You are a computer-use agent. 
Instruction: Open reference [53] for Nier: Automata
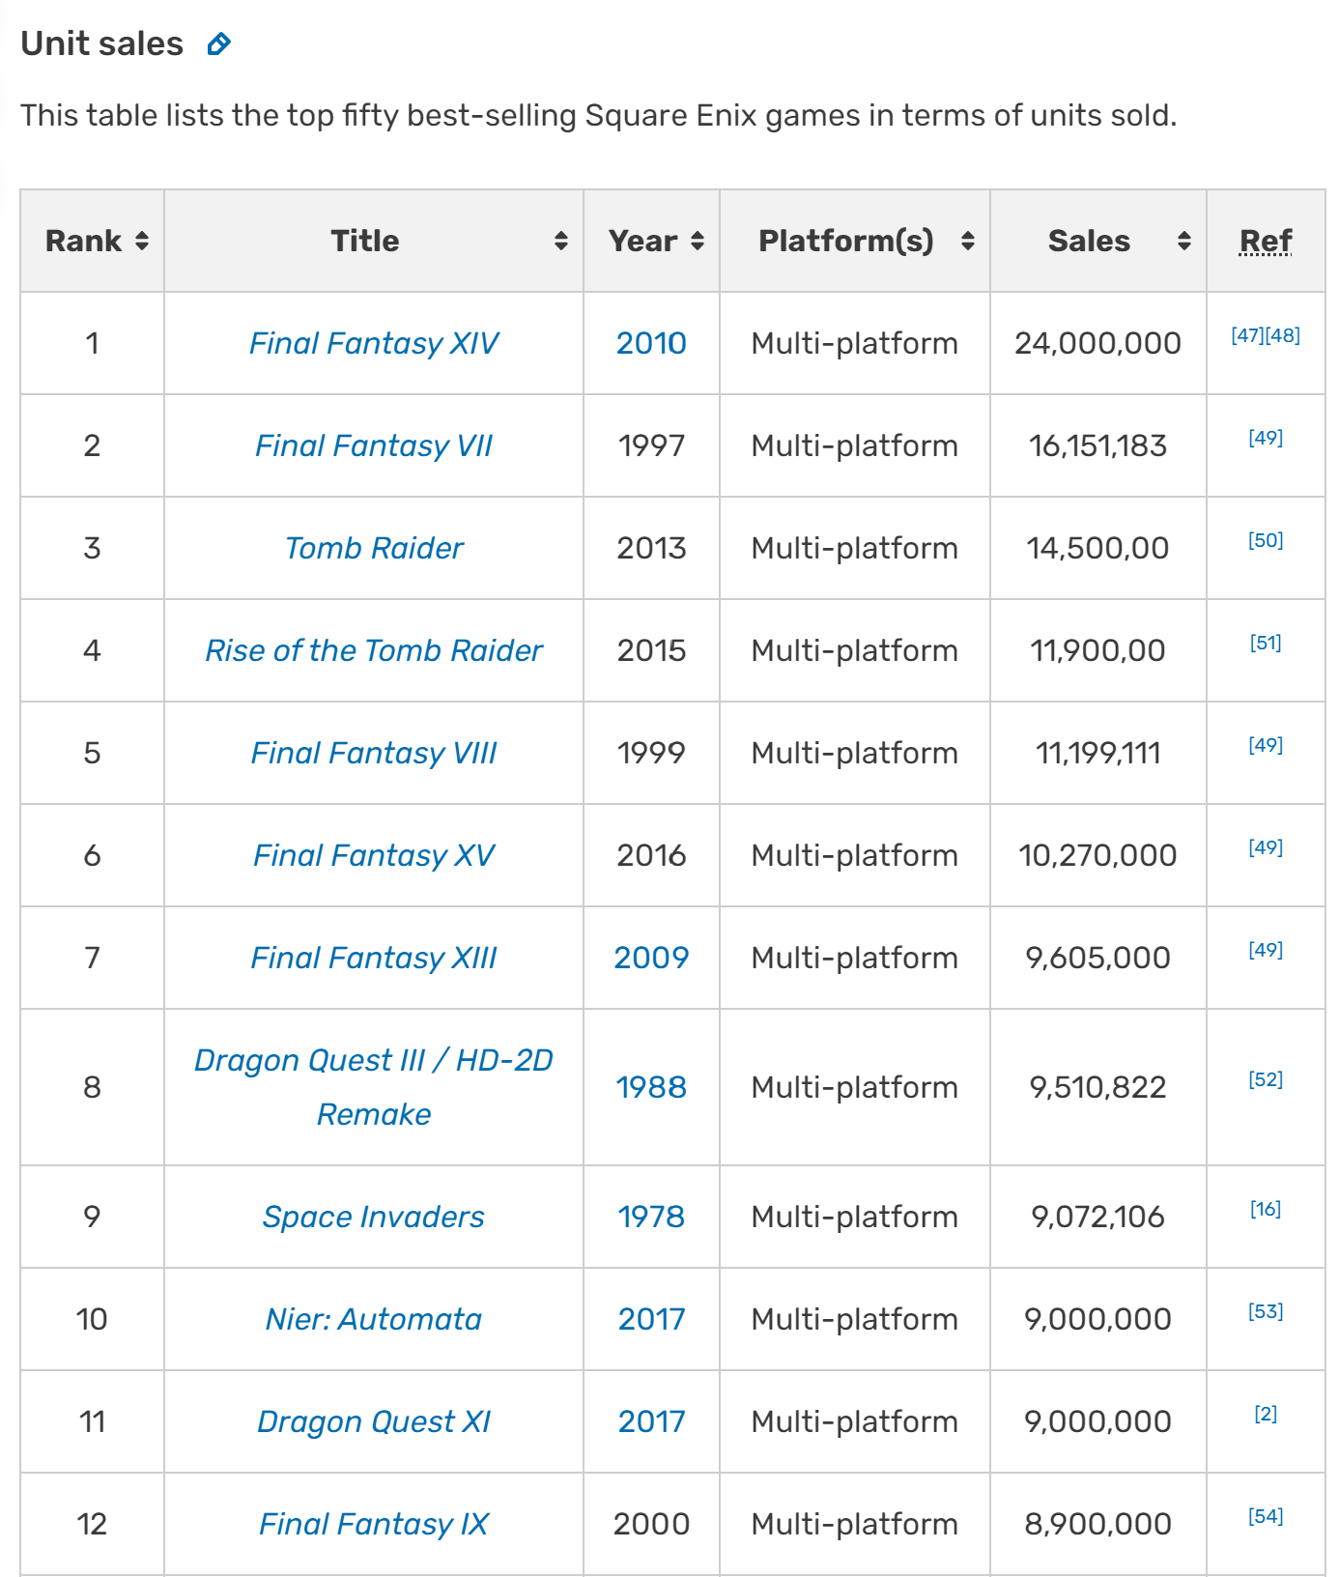pyautogui.click(x=1266, y=1311)
